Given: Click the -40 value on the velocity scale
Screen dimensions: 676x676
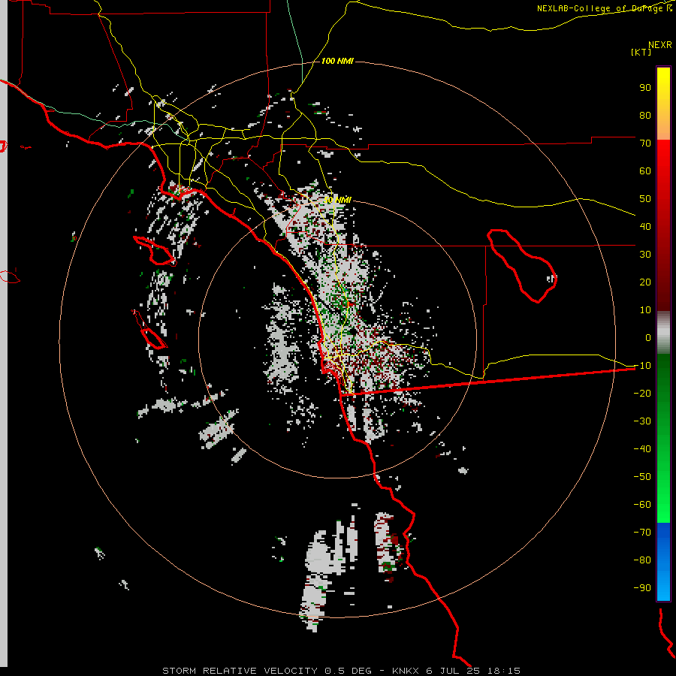Looking at the screenshot, I should click(642, 449).
